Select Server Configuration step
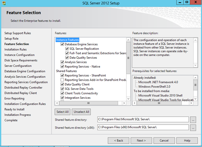 [x=18, y=66]
